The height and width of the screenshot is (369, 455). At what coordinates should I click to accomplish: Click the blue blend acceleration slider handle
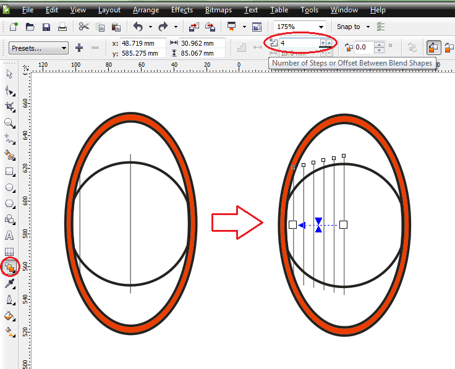tap(318, 225)
